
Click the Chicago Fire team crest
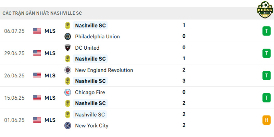pos(67,92)
